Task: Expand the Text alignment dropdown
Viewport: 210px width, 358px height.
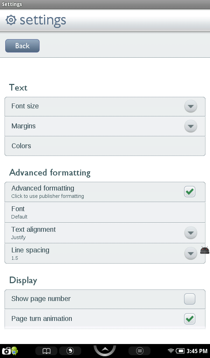Action: point(190,233)
